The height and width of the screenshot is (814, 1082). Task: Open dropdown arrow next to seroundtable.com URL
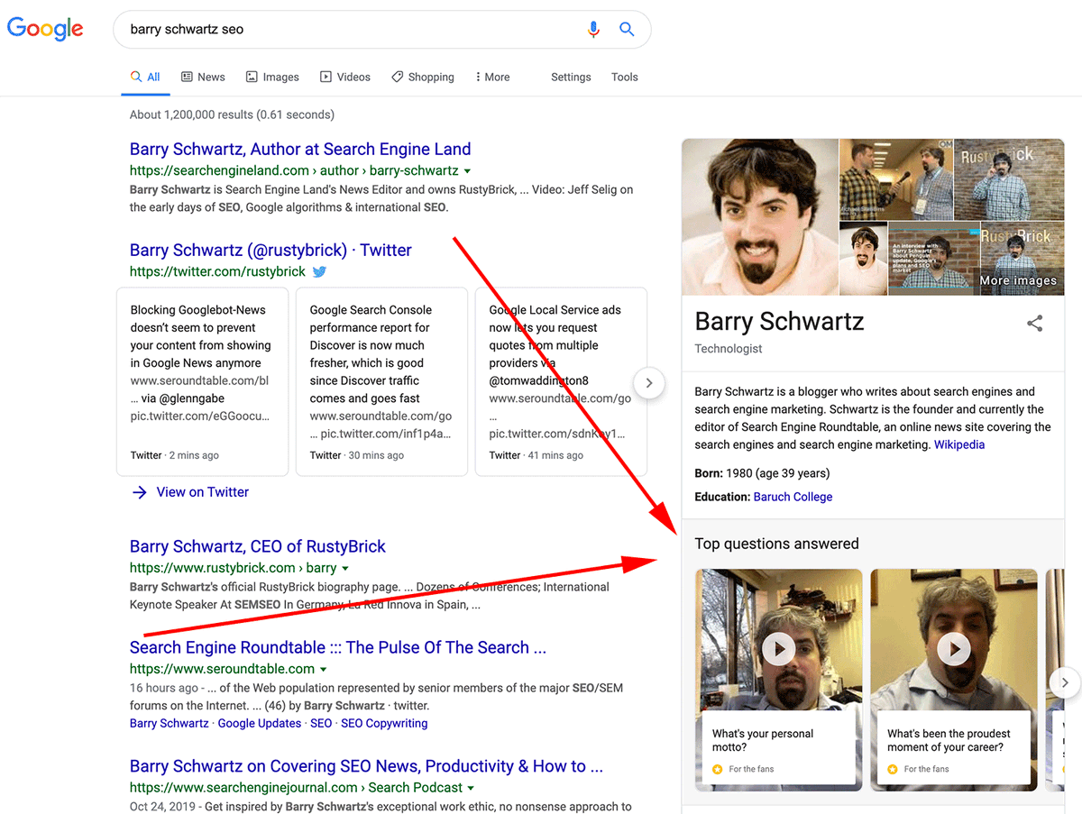(x=324, y=670)
